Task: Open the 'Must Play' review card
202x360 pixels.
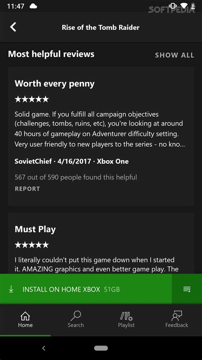Action: click(101, 243)
